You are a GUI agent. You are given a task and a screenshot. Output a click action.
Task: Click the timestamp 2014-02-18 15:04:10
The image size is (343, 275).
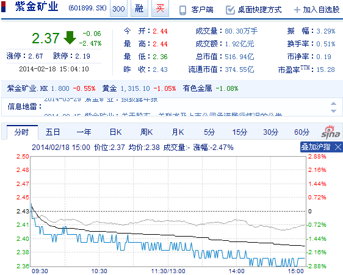pyautogui.click(x=54, y=69)
